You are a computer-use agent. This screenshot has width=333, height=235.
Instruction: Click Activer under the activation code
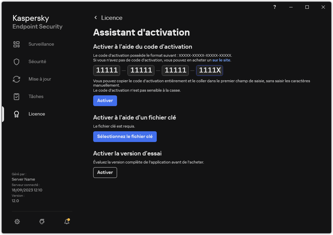click(105, 100)
